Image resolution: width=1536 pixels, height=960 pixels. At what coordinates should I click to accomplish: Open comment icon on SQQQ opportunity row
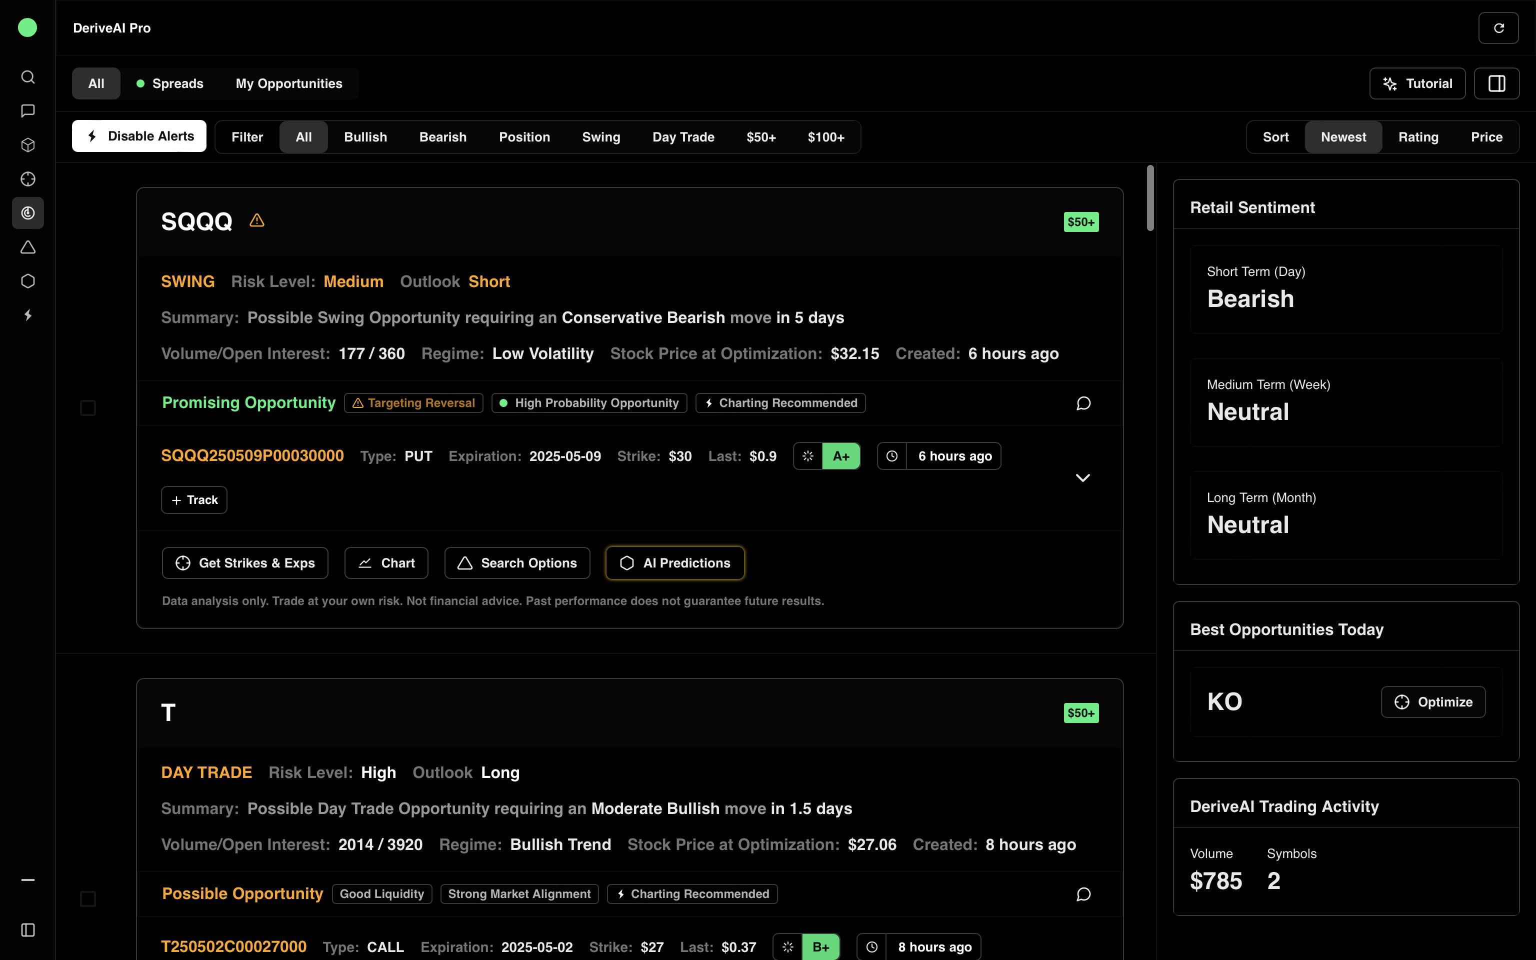1083,403
